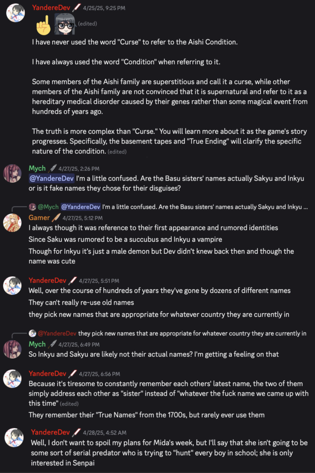Click role badge beside Gamer's username
This screenshot has height=473, width=315.
point(56,218)
